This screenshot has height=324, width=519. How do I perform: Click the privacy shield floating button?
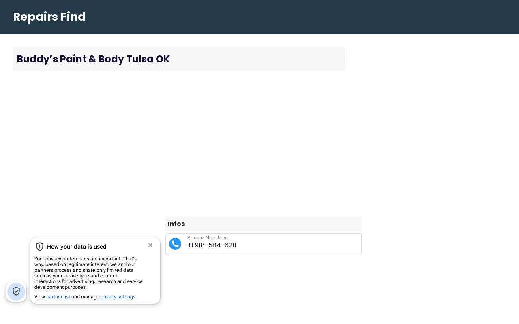16,292
